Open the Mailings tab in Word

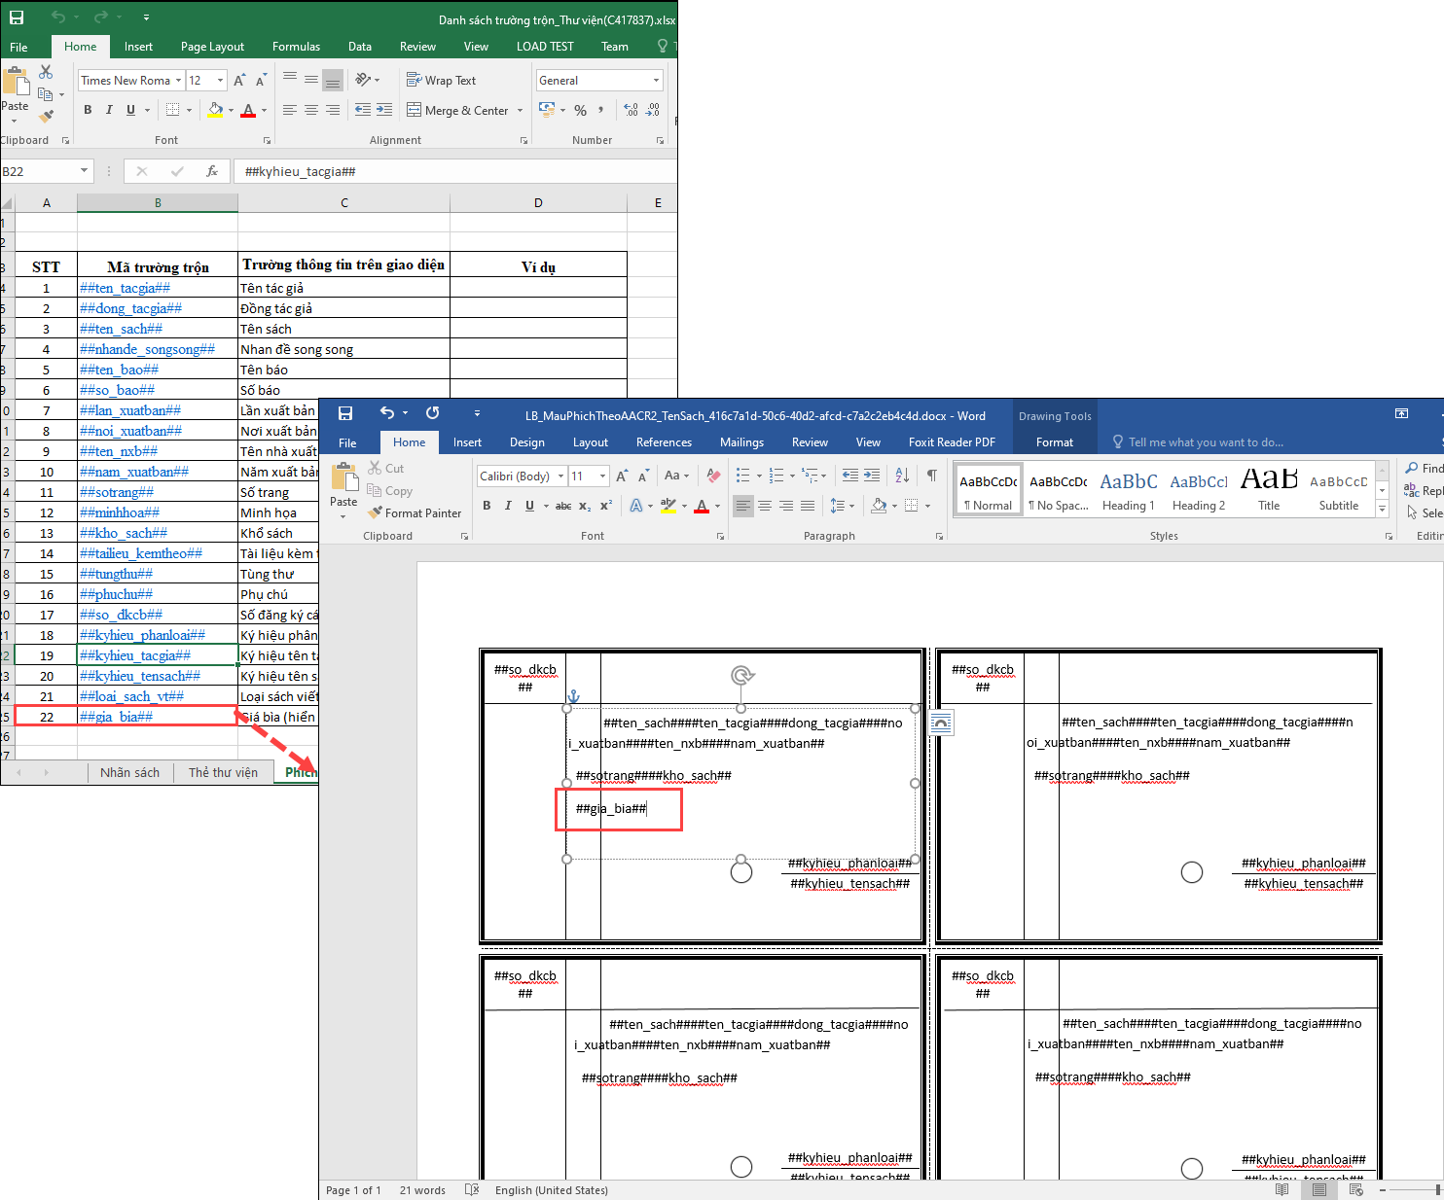point(741,442)
